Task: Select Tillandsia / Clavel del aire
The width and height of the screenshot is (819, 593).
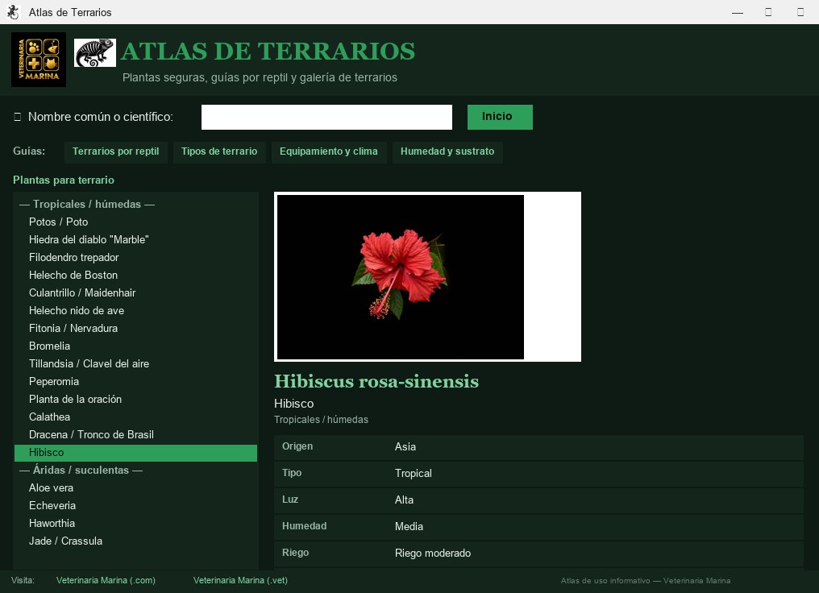Action: 135,364
